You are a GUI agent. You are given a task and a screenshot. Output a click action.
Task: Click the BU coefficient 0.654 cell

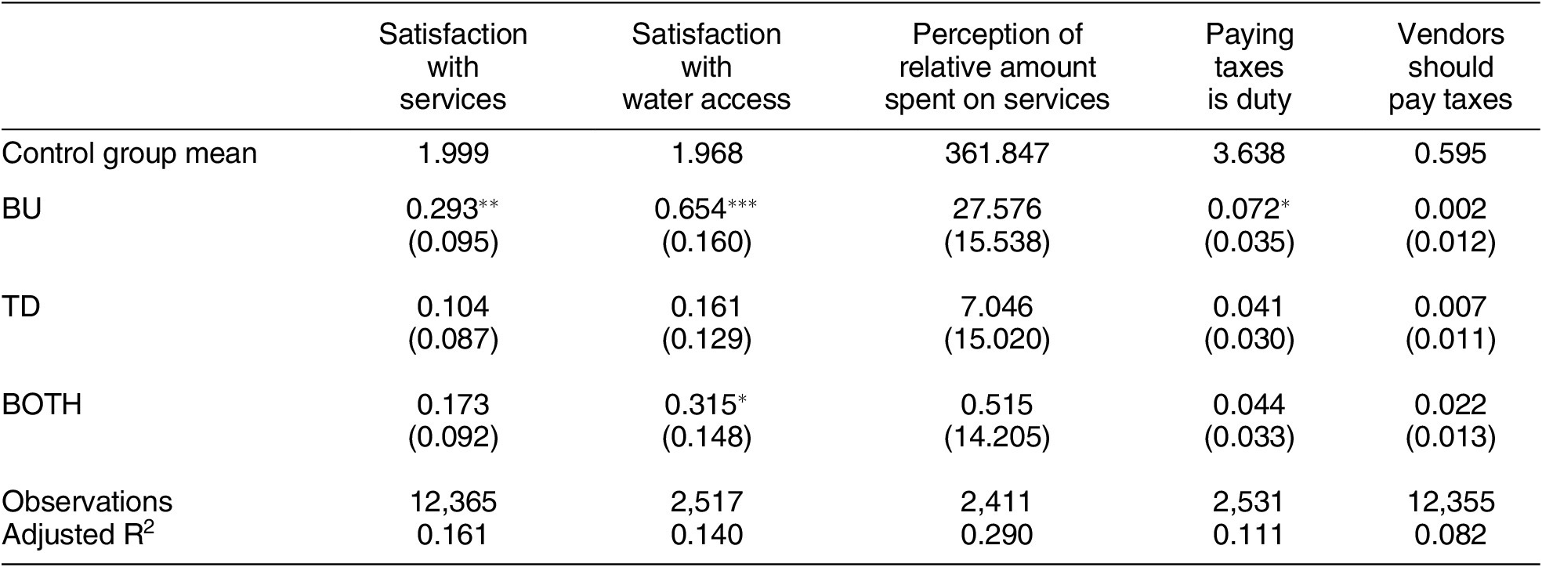(705, 209)
